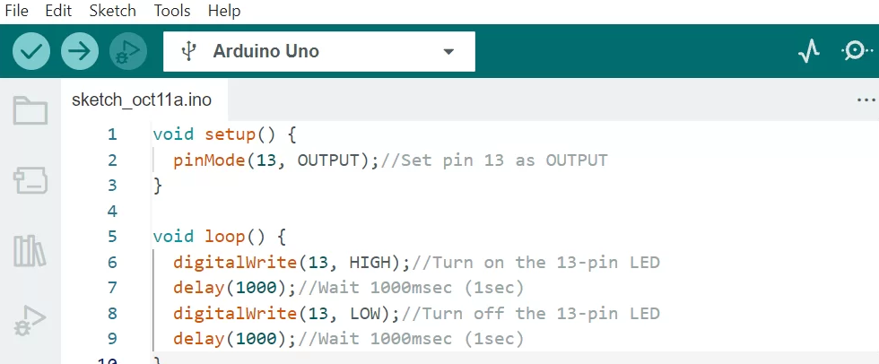879x364 pixels.
Task: Select the Arduino Uno board selector
Action: tap(319, 51)
